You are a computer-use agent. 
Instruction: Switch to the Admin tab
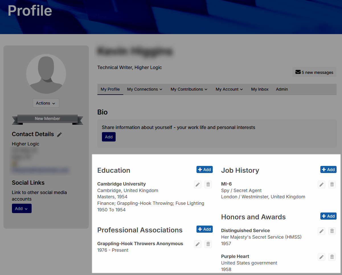(x=282, y=89)
